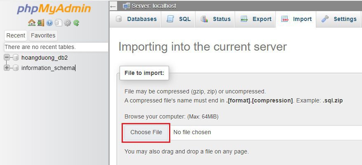Click the Log out door icon
This screenshot has width=362, height=165.
(40, 23)
